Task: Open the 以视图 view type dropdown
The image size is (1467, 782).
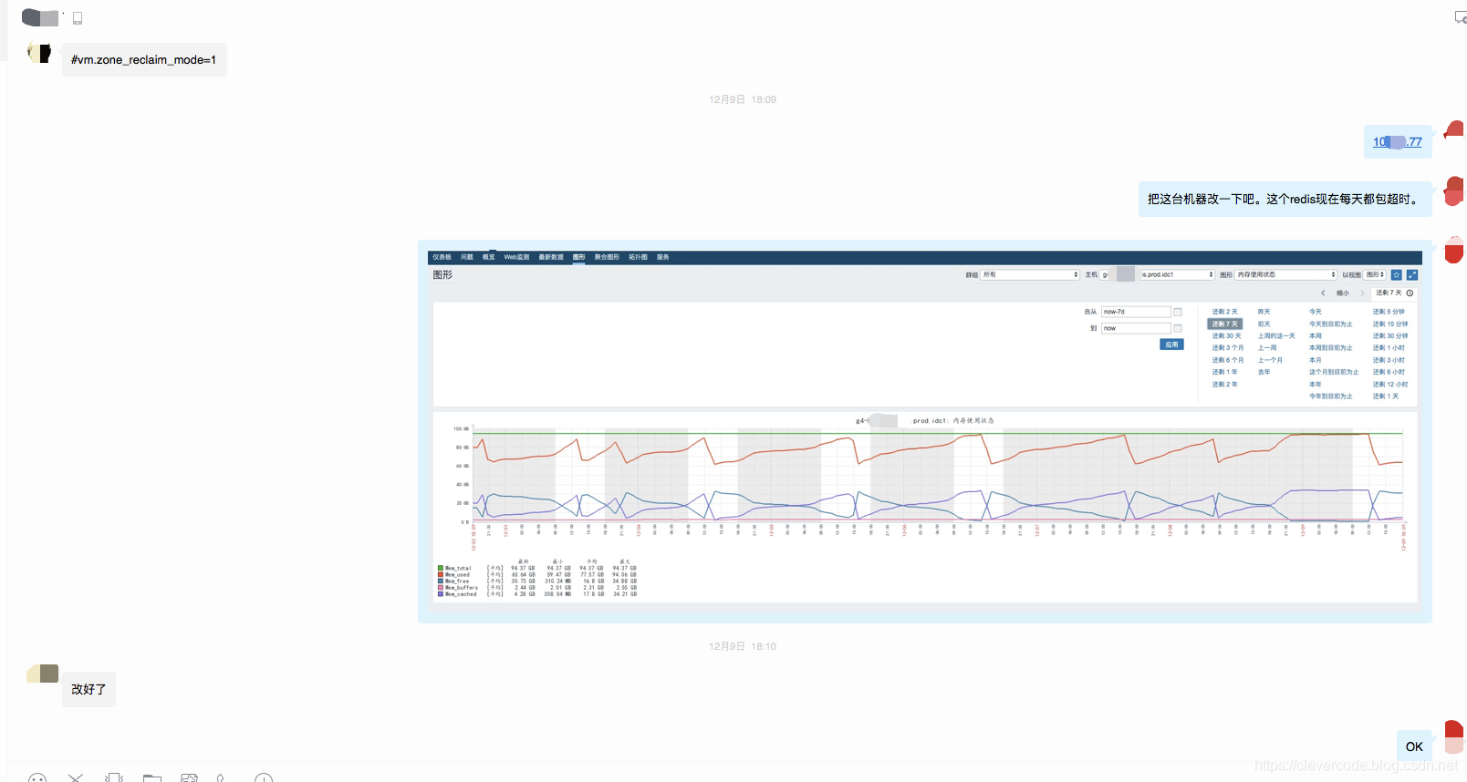Action: pos(1375,274)
